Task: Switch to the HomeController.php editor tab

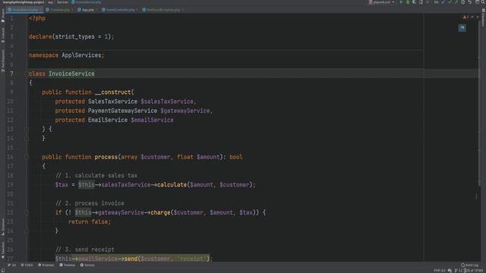Action: [x=120, y=10]
